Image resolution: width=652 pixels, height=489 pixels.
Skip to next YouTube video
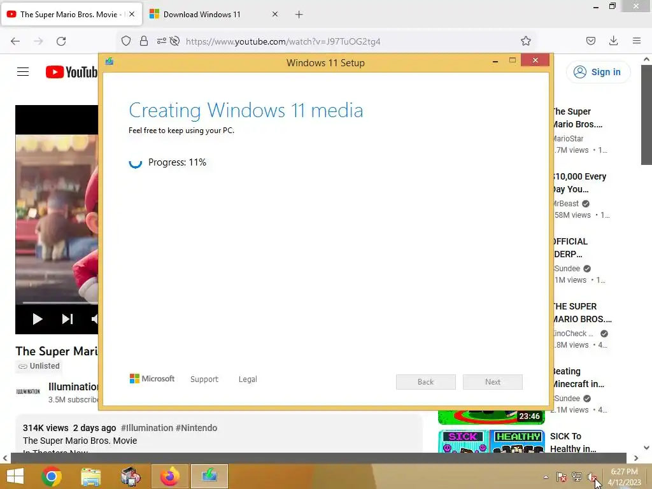click(67, 319)
